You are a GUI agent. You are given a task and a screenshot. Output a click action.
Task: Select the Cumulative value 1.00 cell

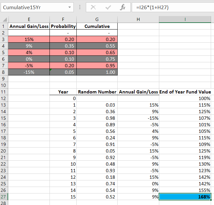tap(97, 72)
